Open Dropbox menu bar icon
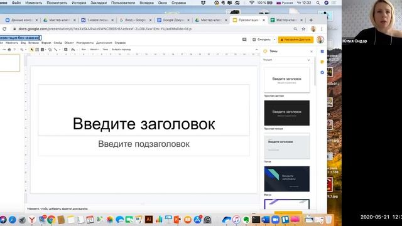 (203, 3)
